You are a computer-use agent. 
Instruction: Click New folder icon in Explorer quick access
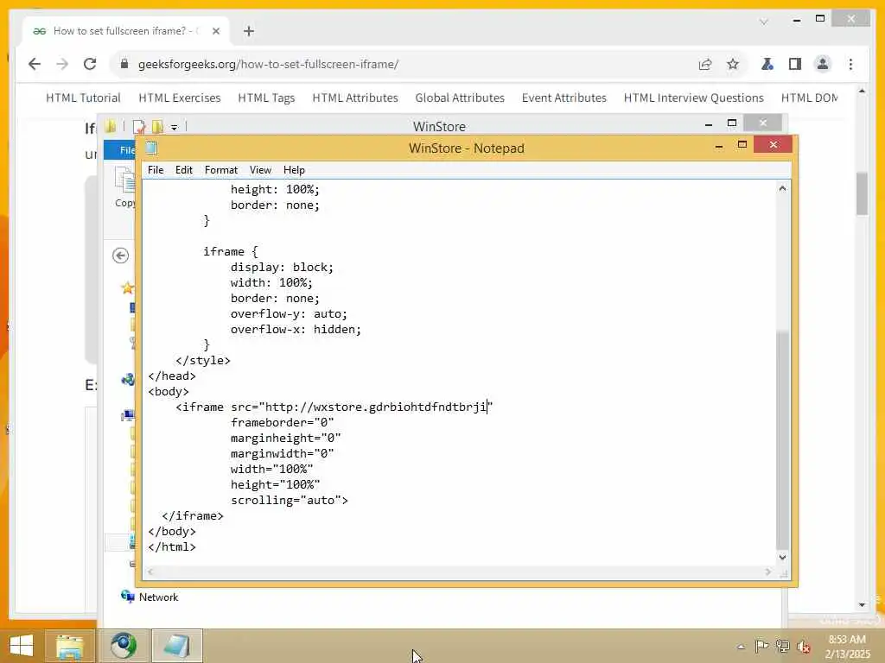click(157, 127)
